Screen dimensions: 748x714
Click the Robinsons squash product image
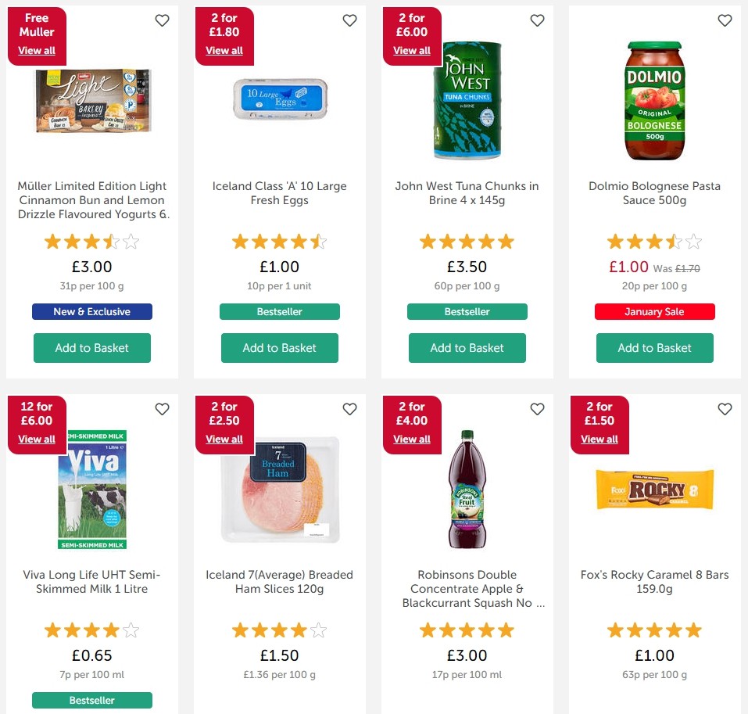click(467, 491)
